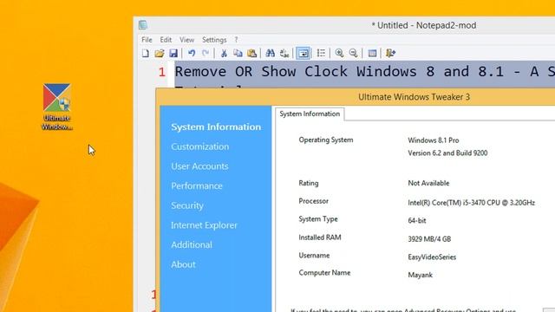
Task: Open the scheme view toolbar icon
Action: 372,54
